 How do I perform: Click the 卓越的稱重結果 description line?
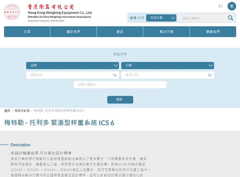pos(41,153)
